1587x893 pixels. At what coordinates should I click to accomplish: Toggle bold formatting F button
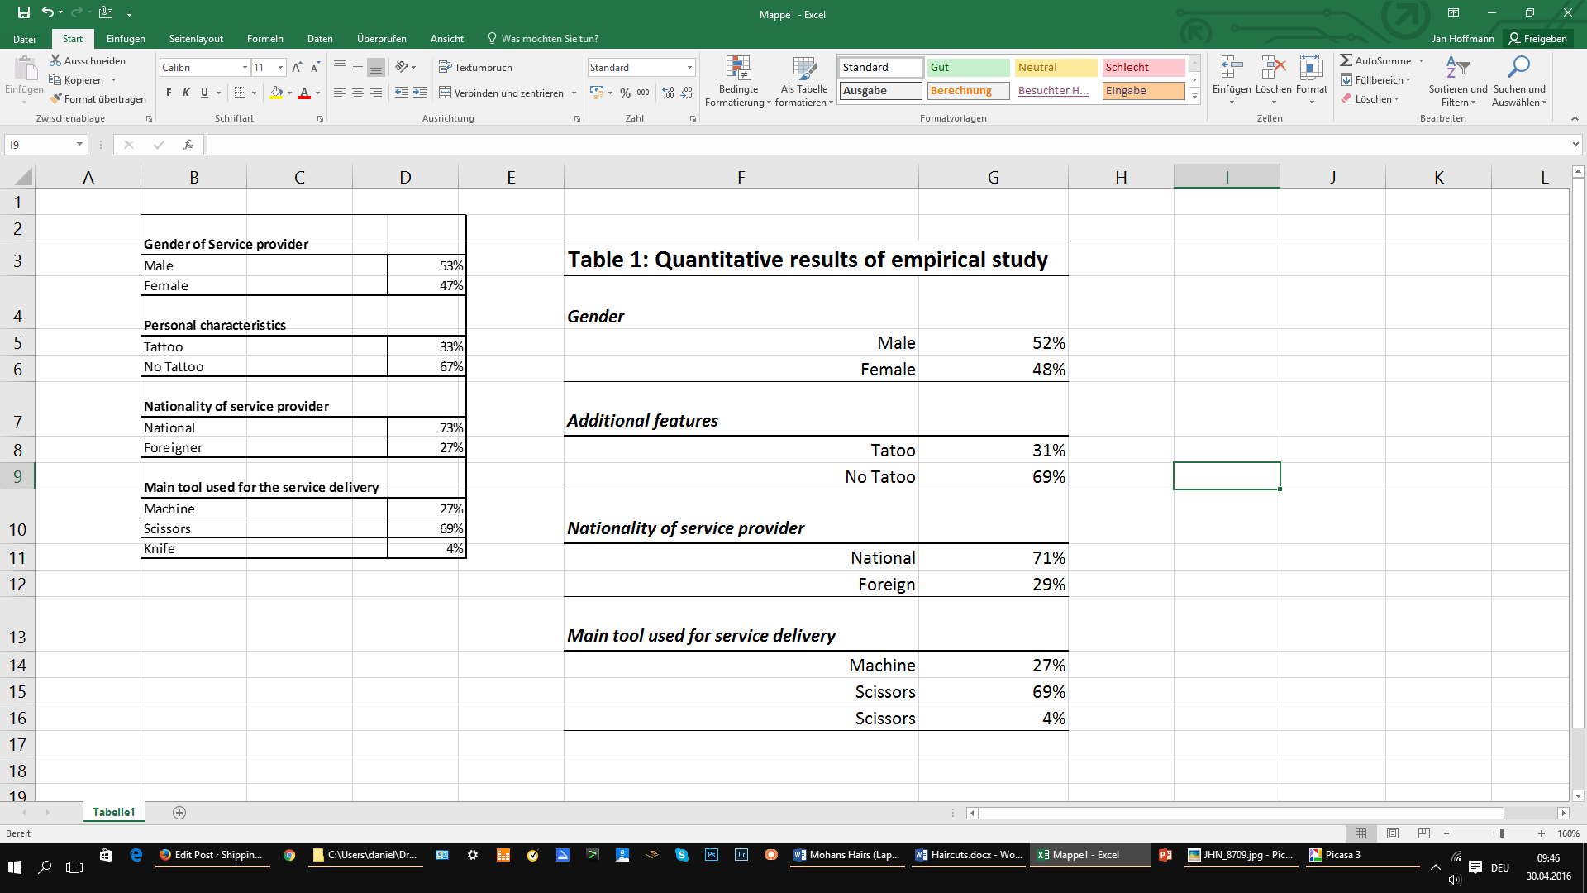169,93
